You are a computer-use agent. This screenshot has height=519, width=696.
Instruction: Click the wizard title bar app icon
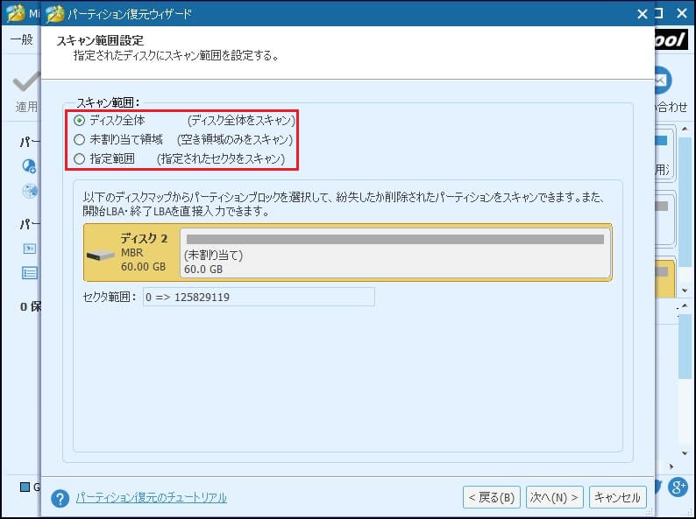(x=55, y=14)
